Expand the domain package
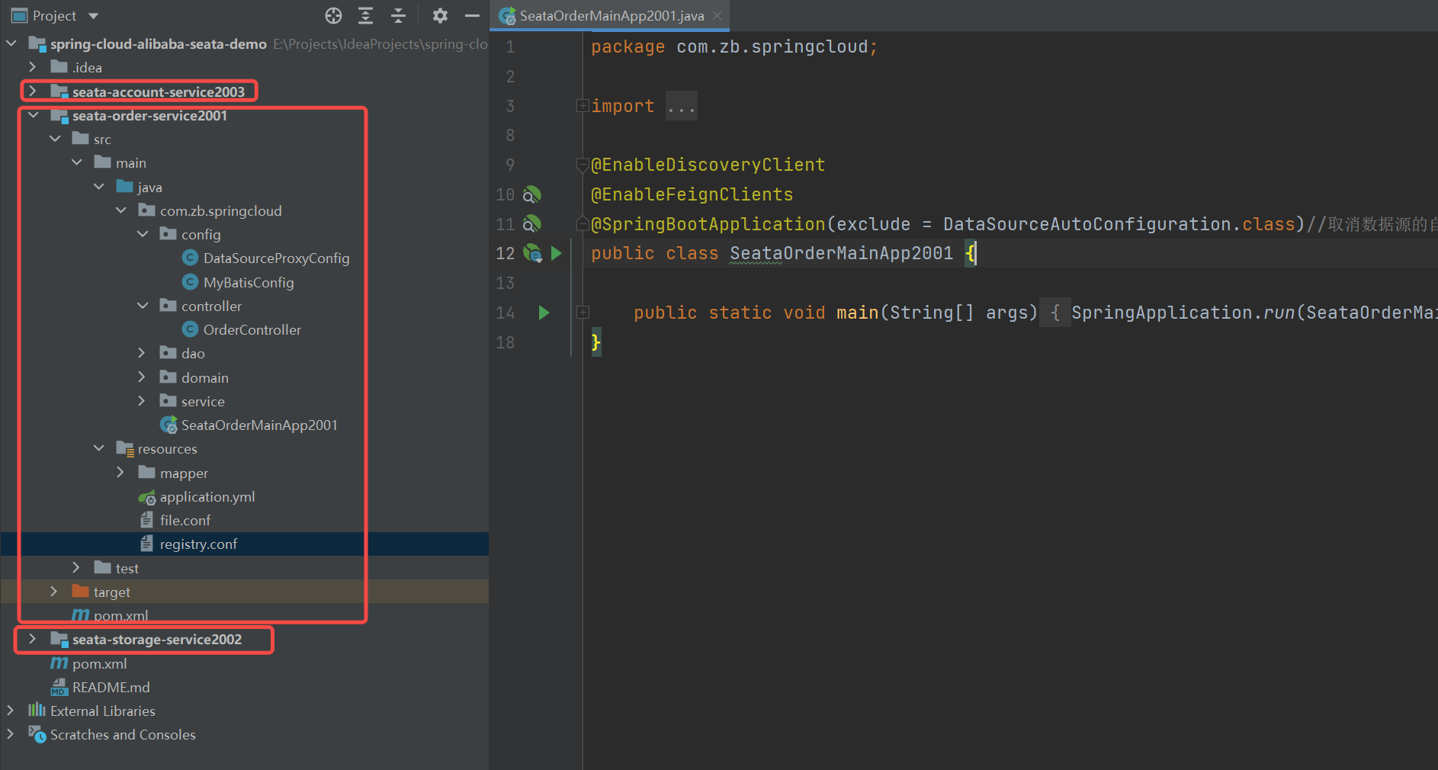Viewport: 1438px width, 770px height. pos(142,377)
